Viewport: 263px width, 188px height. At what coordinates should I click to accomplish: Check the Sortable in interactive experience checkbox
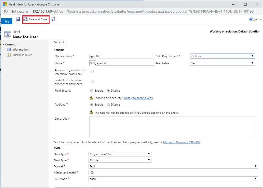(92, 81)
